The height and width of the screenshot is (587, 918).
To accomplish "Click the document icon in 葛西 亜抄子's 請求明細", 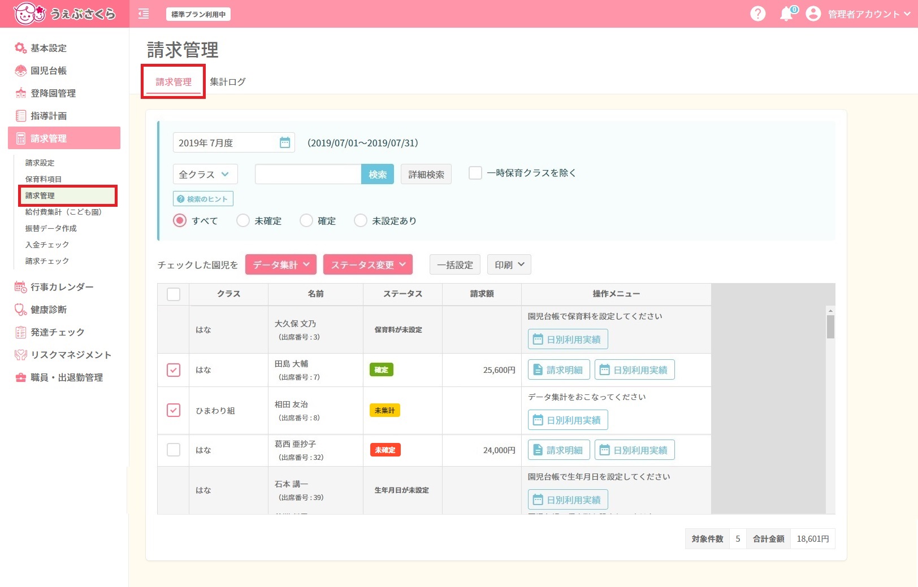I will 538,450.
